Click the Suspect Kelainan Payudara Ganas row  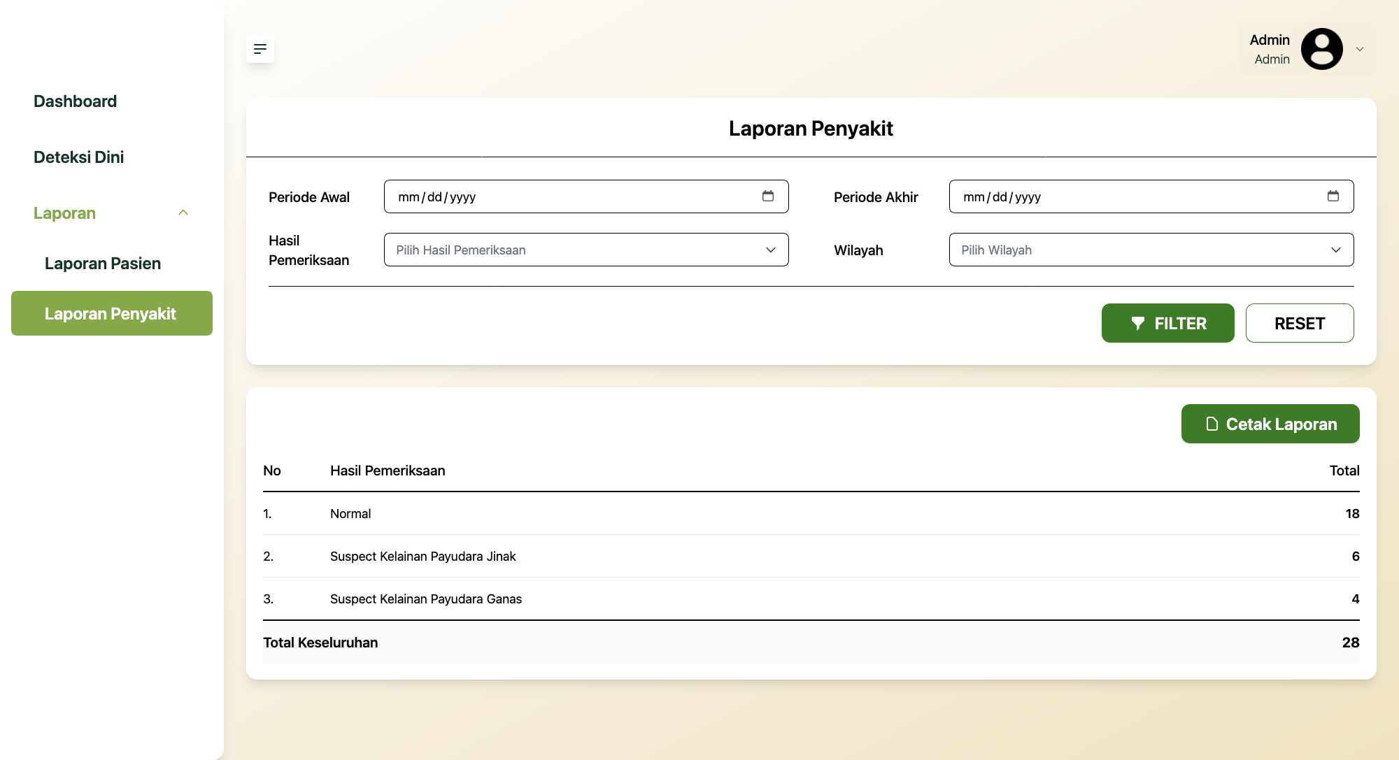(811, 599)
